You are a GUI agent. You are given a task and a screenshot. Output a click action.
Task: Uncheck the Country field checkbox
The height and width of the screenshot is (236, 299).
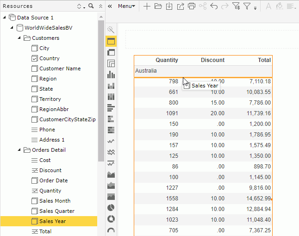click(x=34, y=58)
